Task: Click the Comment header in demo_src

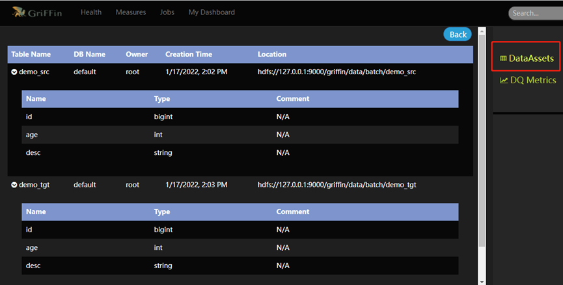Action: (293, 99)
